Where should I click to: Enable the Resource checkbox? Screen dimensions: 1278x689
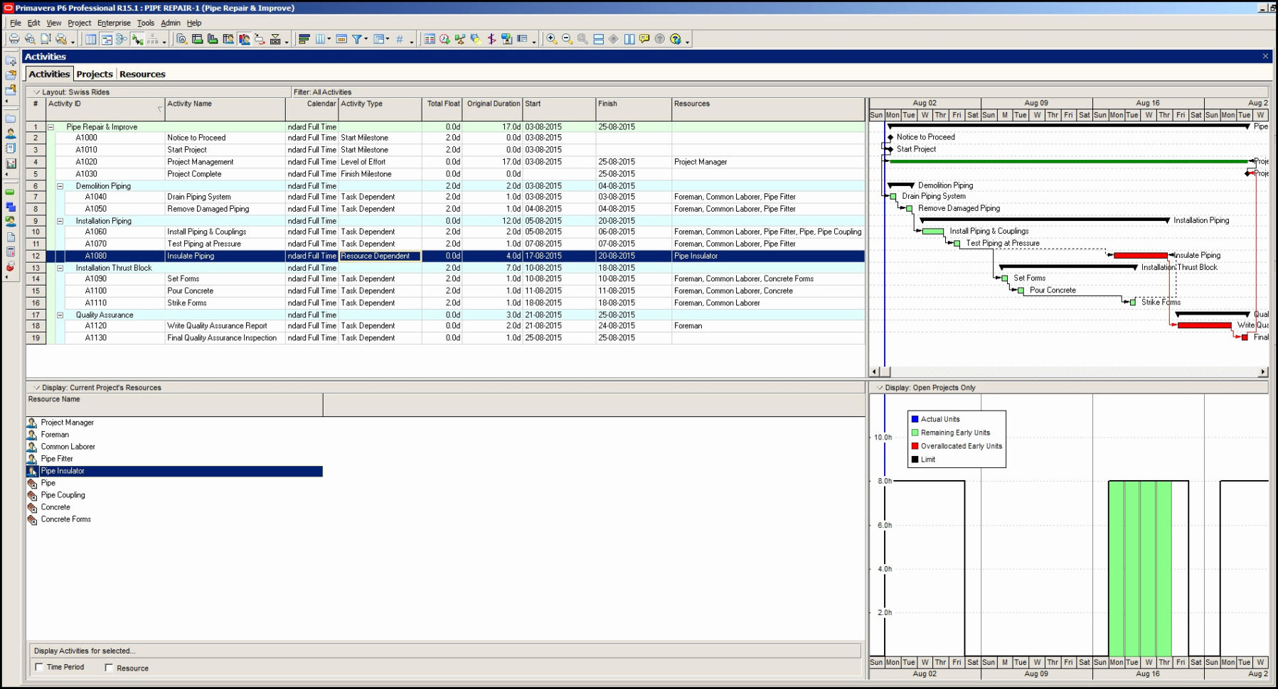(109, 668)
